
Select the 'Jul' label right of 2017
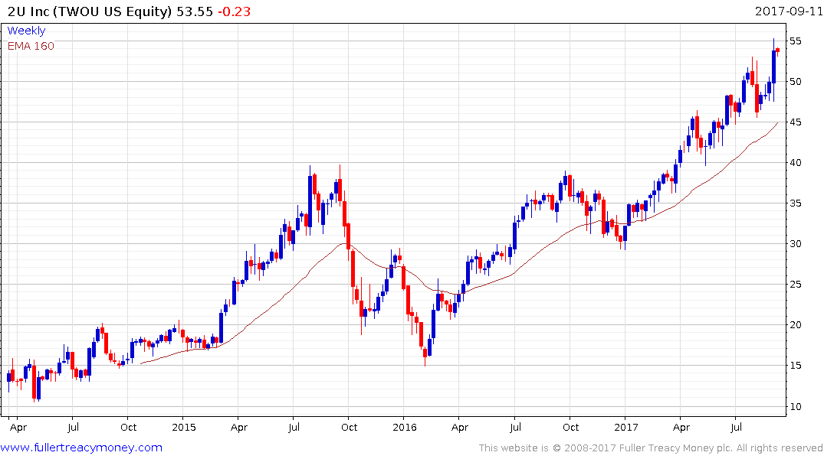point(737,427)
